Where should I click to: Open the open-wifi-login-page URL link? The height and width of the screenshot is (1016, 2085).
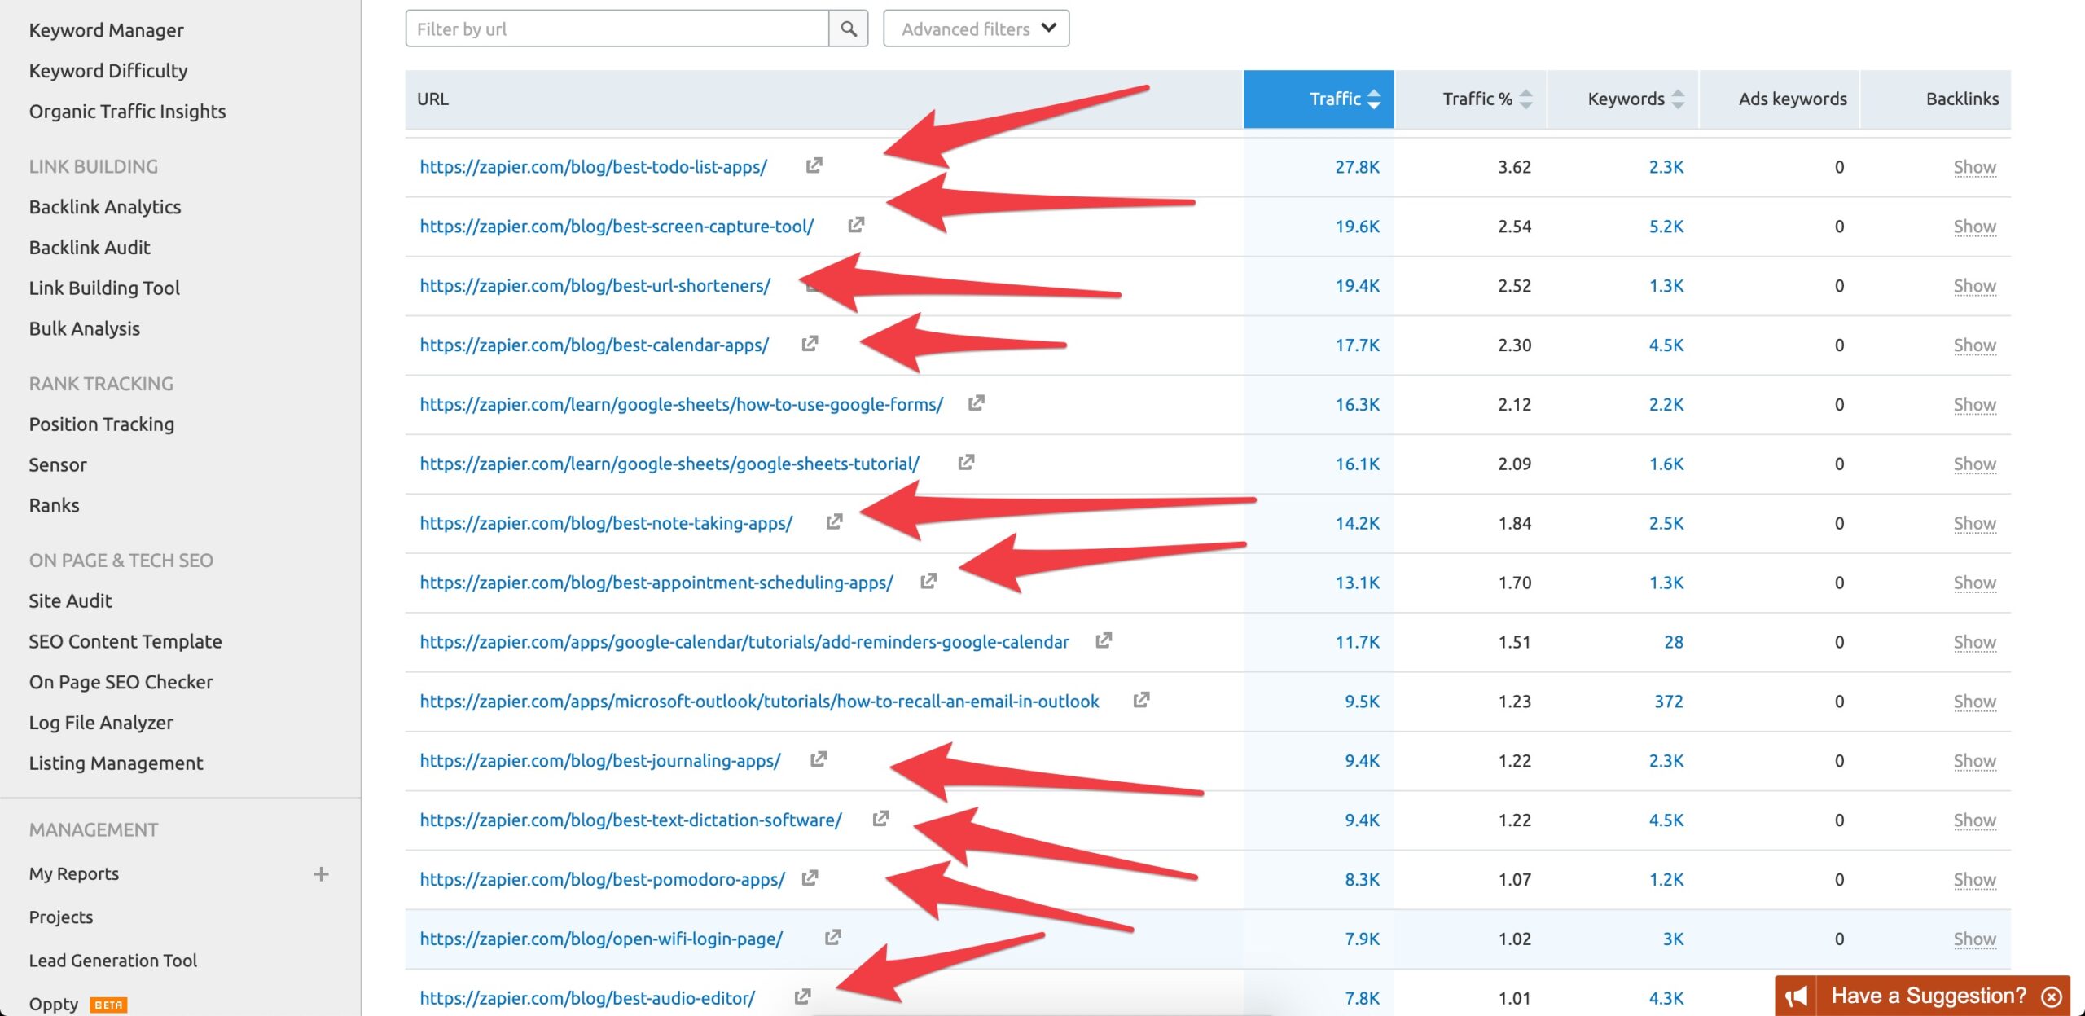pyautogui.click(x=601, y=939)
